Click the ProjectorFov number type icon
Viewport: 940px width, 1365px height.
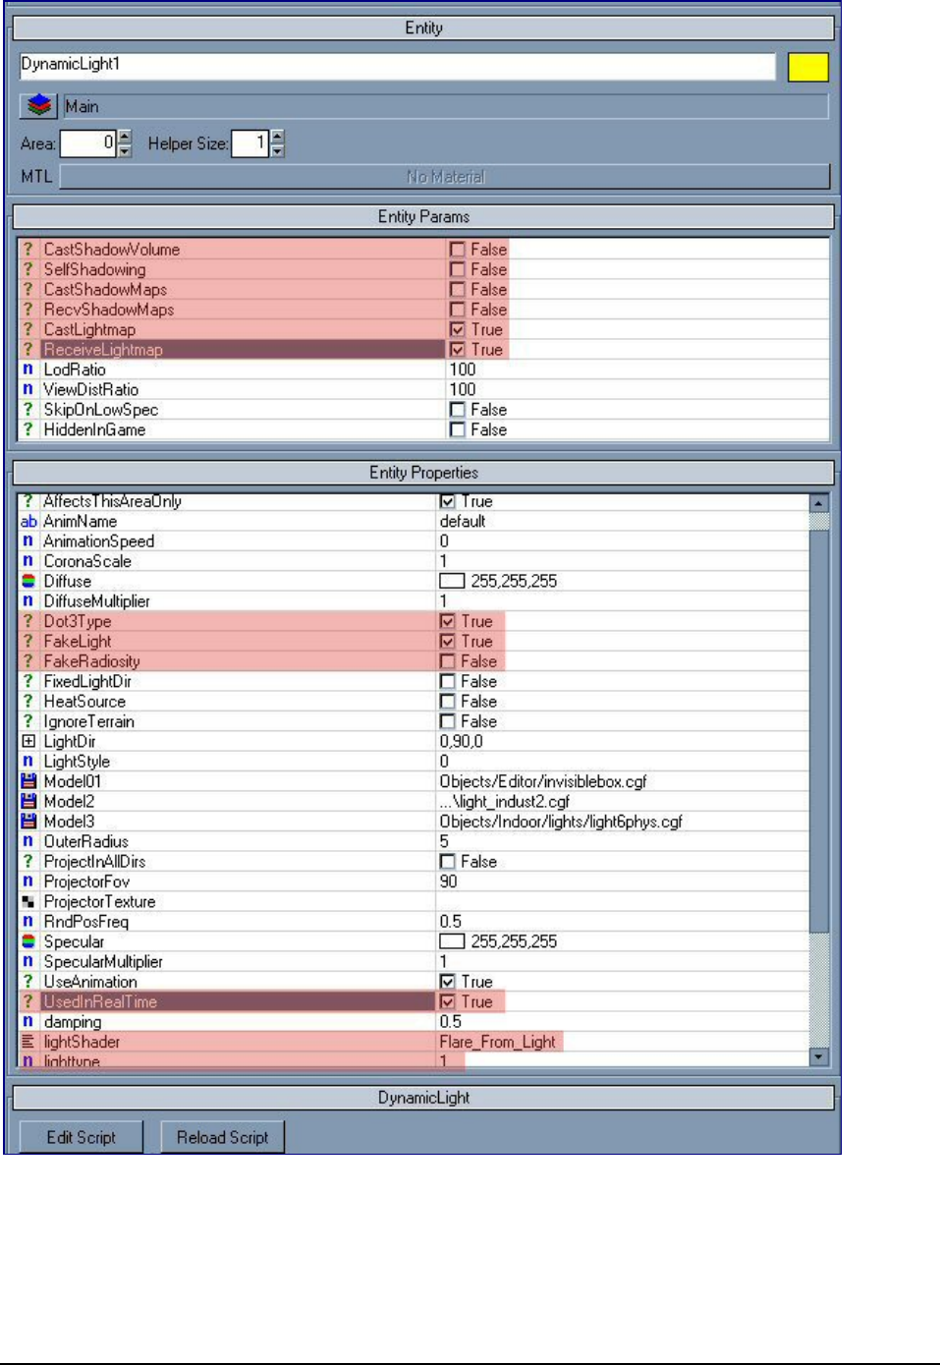[28, 882]
